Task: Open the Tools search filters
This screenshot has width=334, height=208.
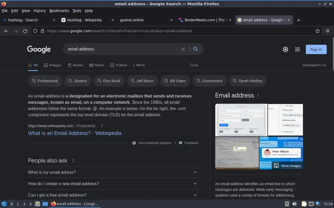Action: (x=194, y=65)
